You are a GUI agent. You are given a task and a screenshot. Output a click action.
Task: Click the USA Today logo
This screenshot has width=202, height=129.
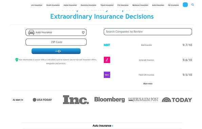(42, 100)
